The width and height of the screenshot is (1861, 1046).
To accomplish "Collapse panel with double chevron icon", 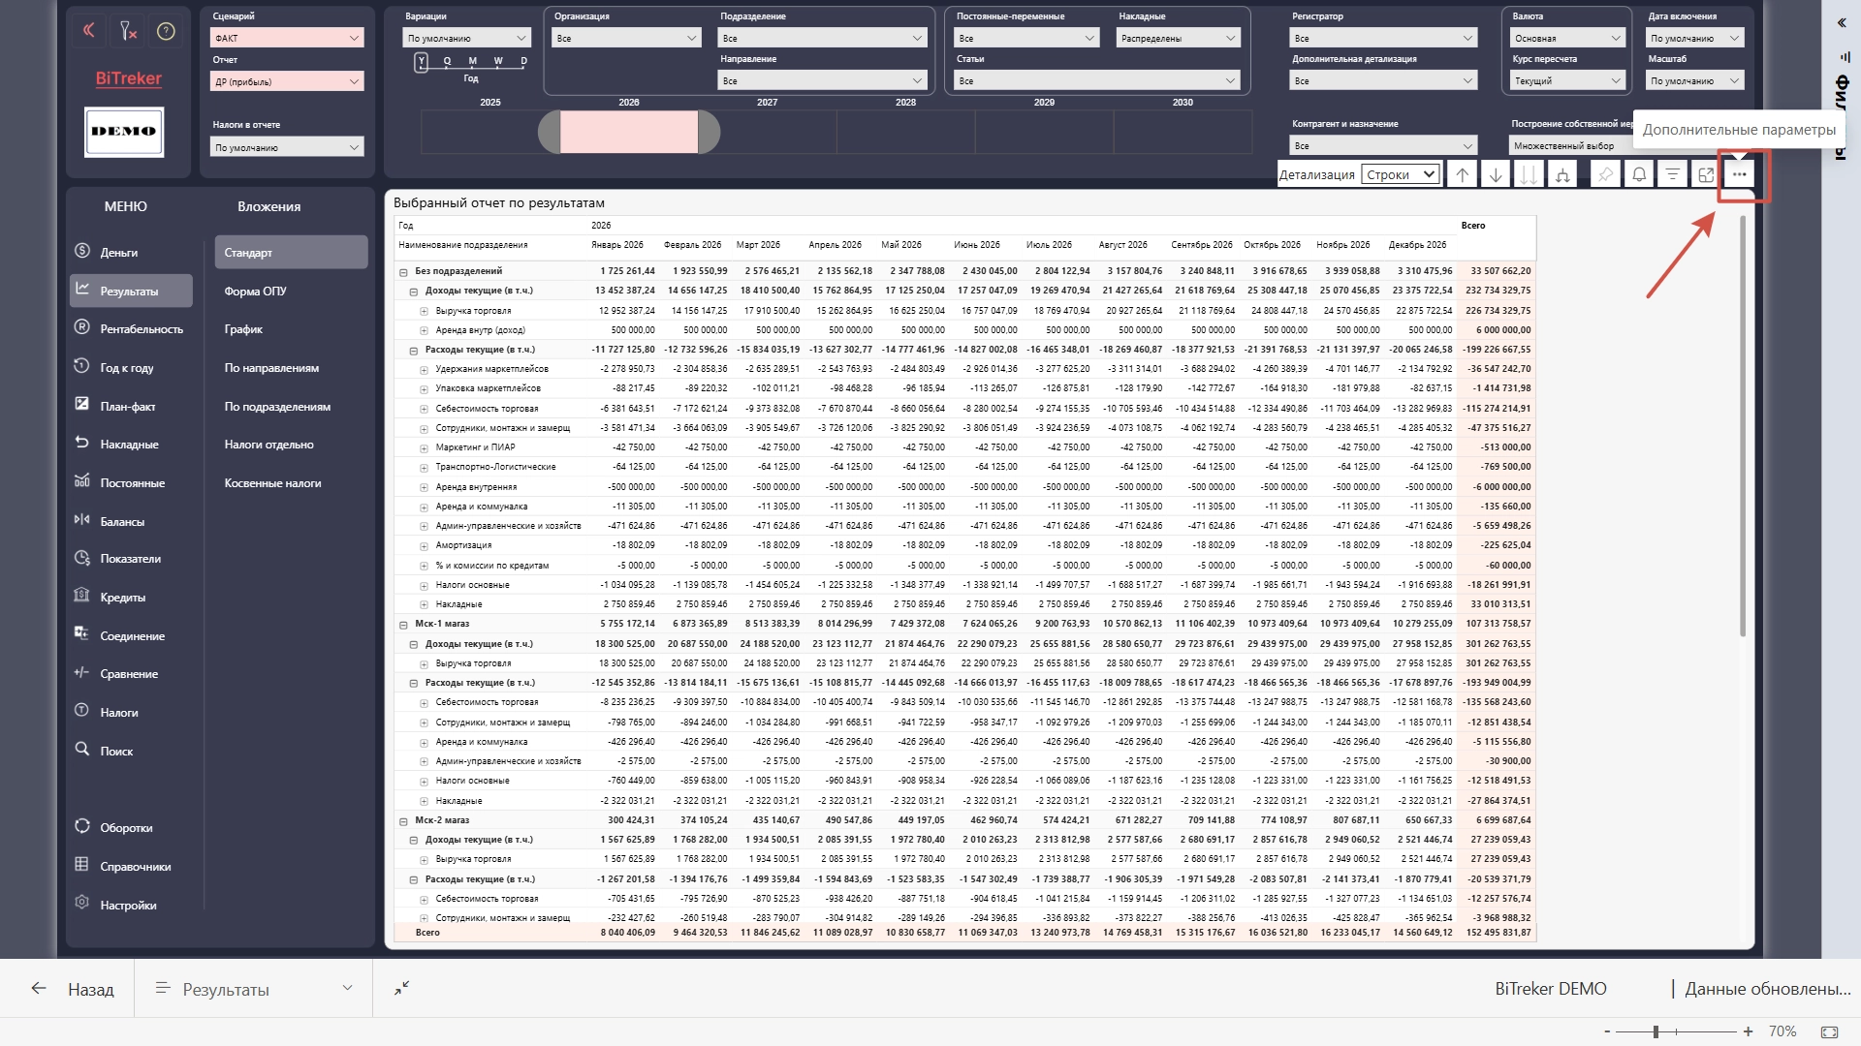I will (89, 31).
